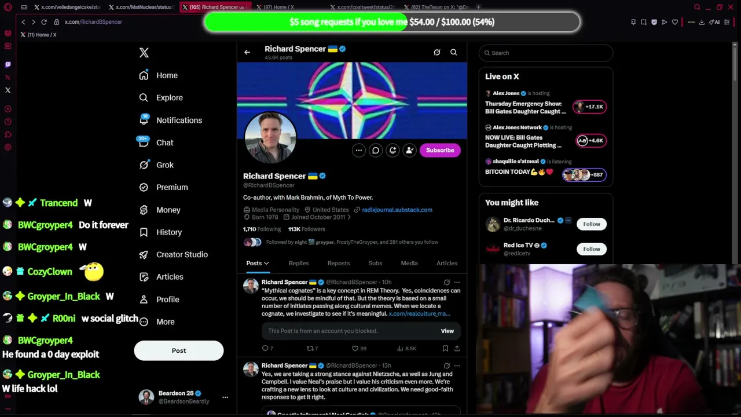Take a snapshot with browser toolbar icon
This screenshot has width=741, height=417.
[x=644, y=22]
